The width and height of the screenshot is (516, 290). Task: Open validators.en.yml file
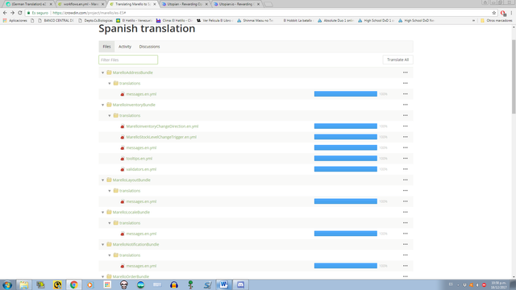click(141, 169)
